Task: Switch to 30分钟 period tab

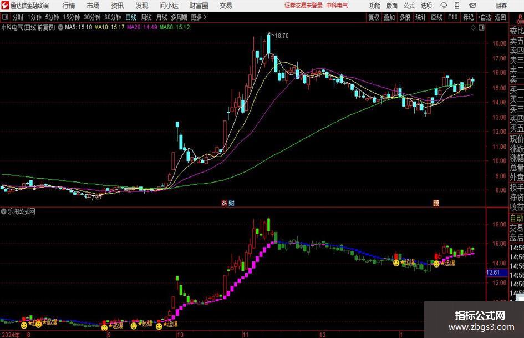Action: (92, 17)
